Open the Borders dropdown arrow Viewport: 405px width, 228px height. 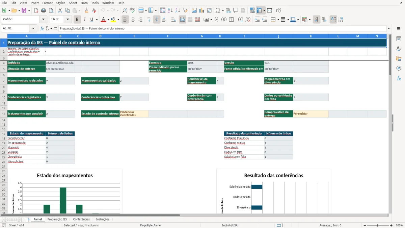tap(278, 20)
